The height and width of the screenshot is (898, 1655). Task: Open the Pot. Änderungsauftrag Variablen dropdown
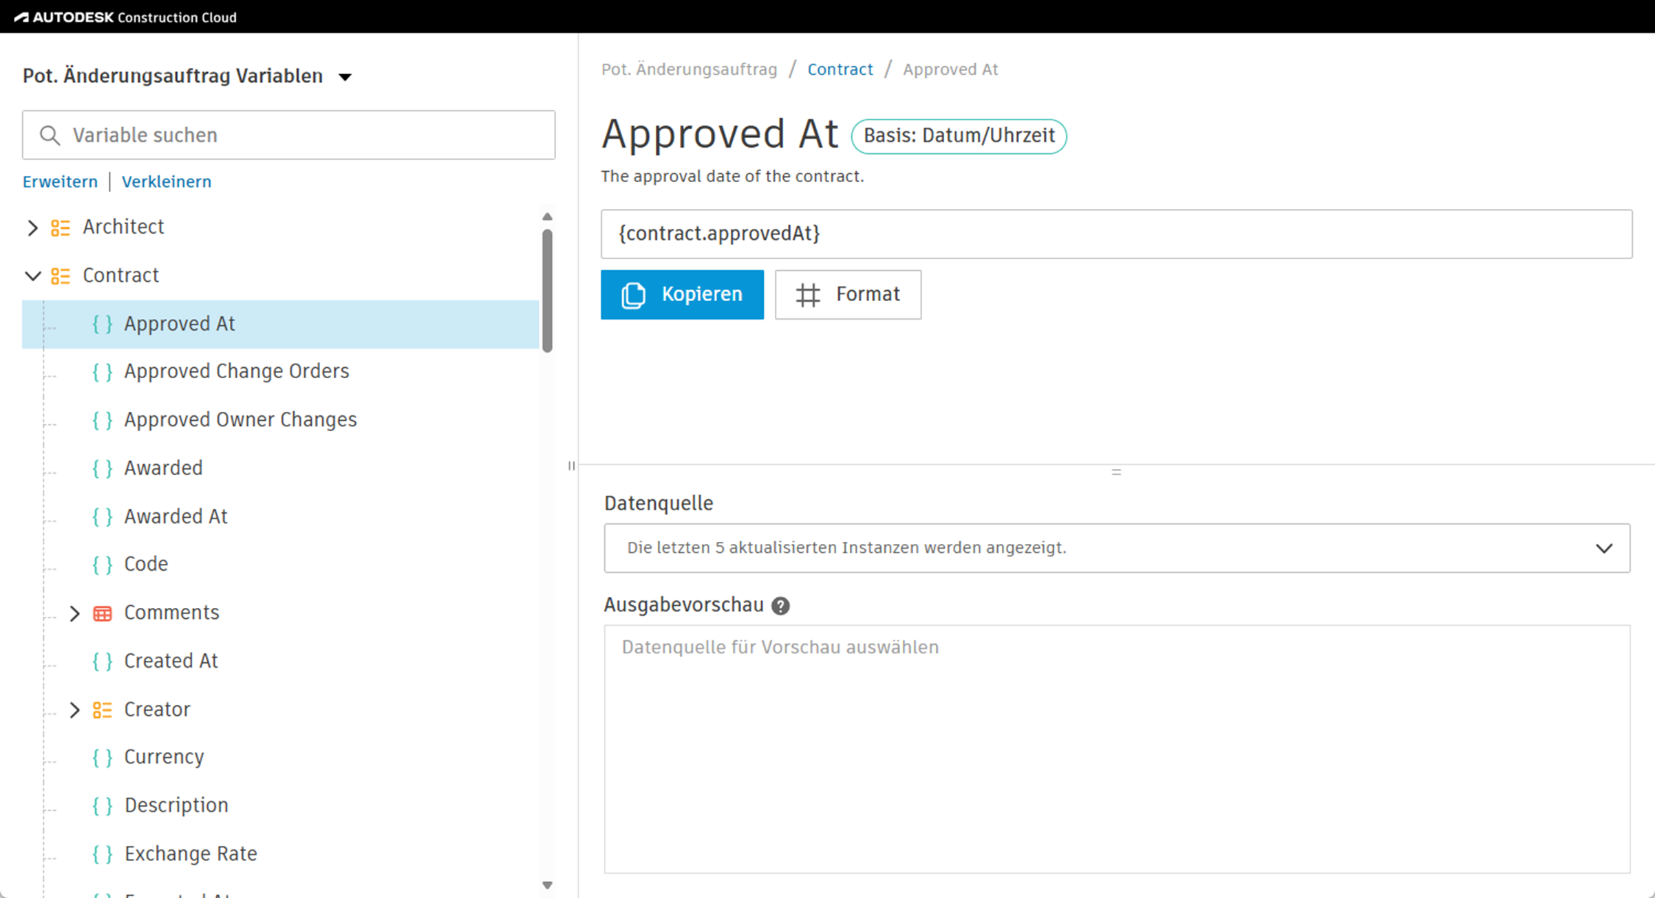pos(345,77)
